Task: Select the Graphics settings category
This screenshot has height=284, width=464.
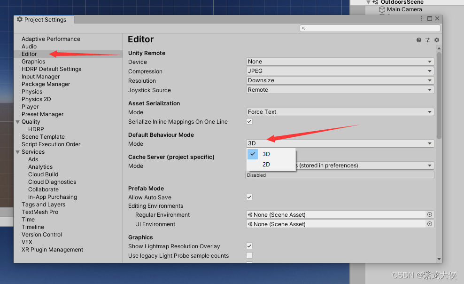Action: (x=33, y=61)
